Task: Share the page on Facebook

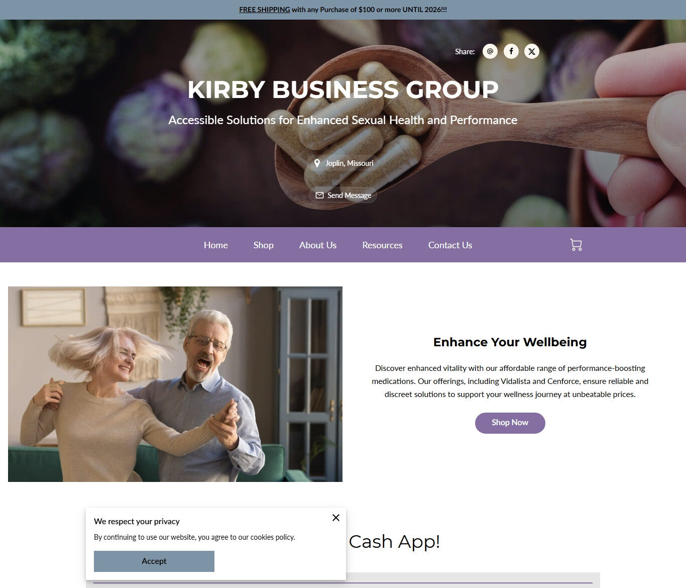Action: click(x=511, y=51)
